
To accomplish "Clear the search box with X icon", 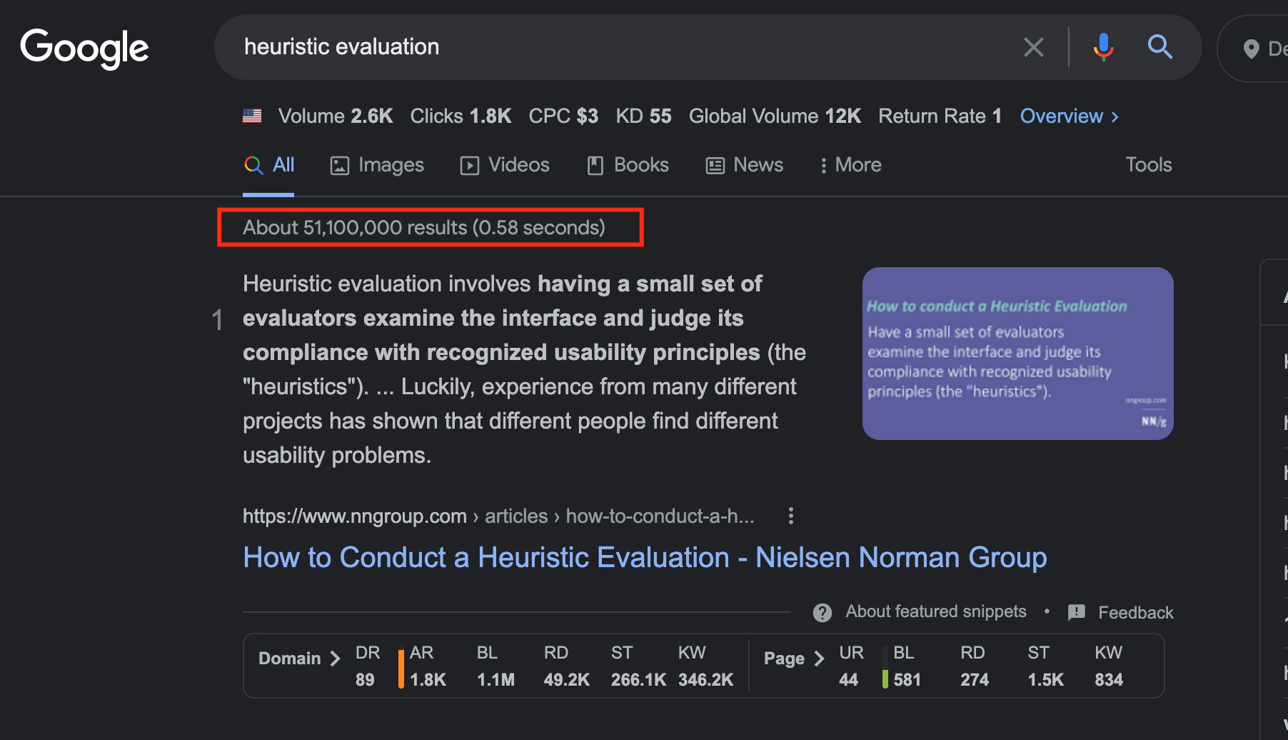I will pyautogui.click(x=1033, y=47).
